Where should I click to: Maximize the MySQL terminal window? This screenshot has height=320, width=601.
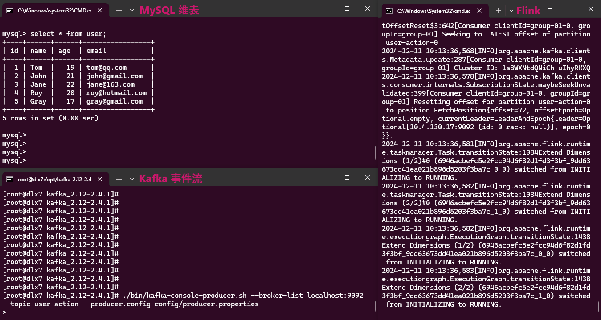pyautogui.click(x=347, y=8)
